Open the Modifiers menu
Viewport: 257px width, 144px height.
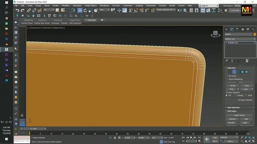click(x=65, y=6)
